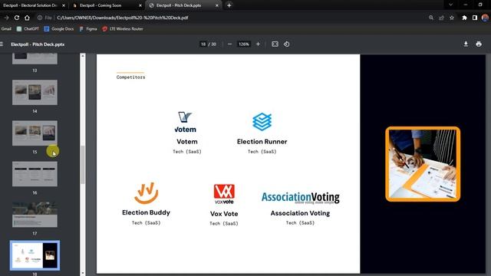Select page 13 thumbnail
The image size is (491, 276).
pos(35,59)
